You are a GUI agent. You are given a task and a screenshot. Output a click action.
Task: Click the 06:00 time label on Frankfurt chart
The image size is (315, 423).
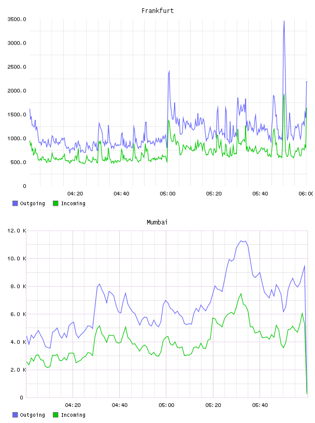pyautogui.click(x=306, y=193)
